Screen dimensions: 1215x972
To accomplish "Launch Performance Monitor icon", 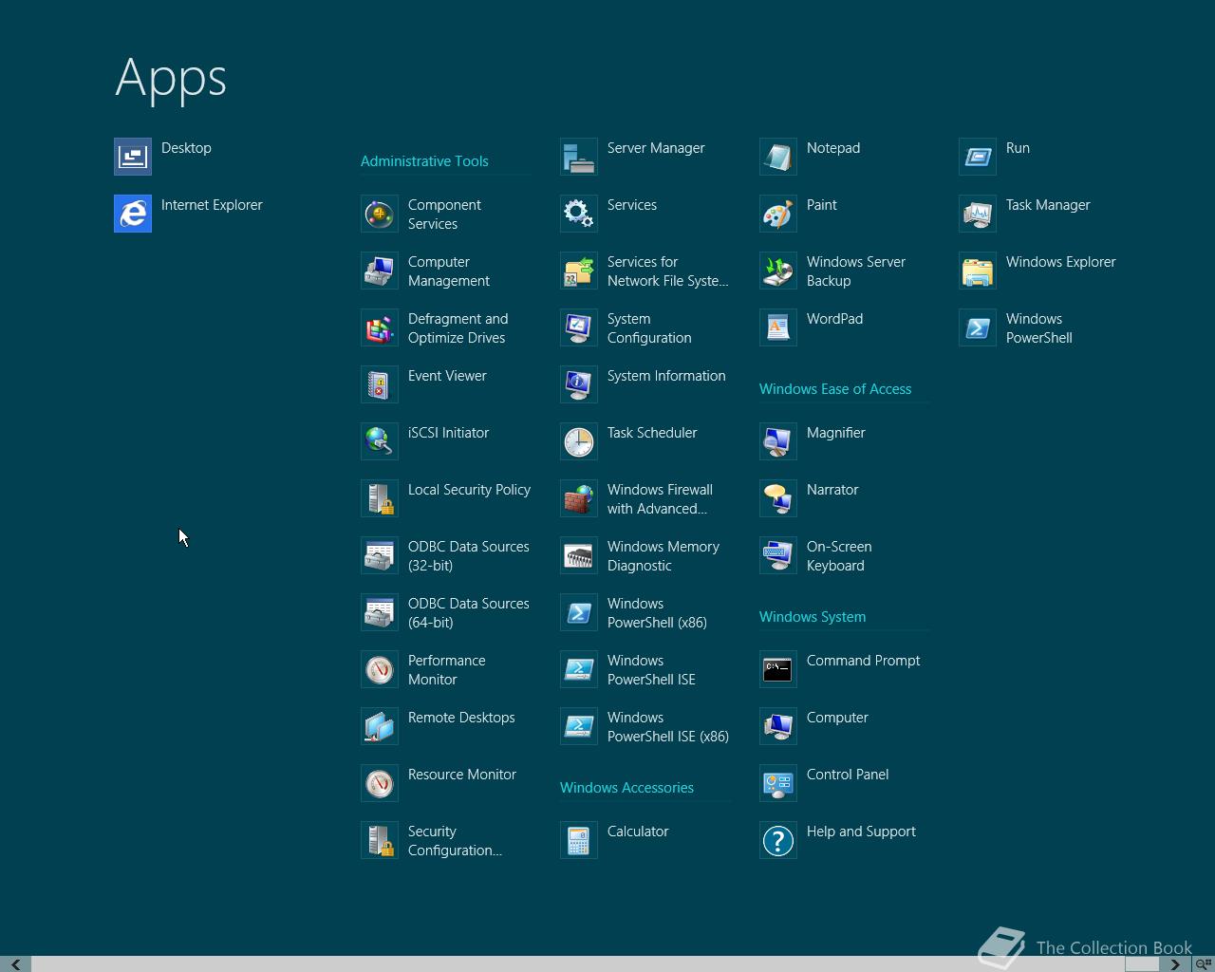I will [x=380, y=669].
